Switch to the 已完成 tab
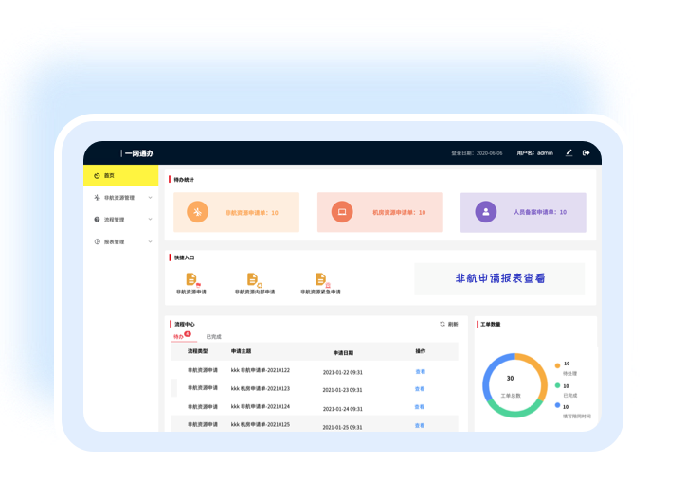The height and width of the screenshot is (497, 686). pos(213,337)
